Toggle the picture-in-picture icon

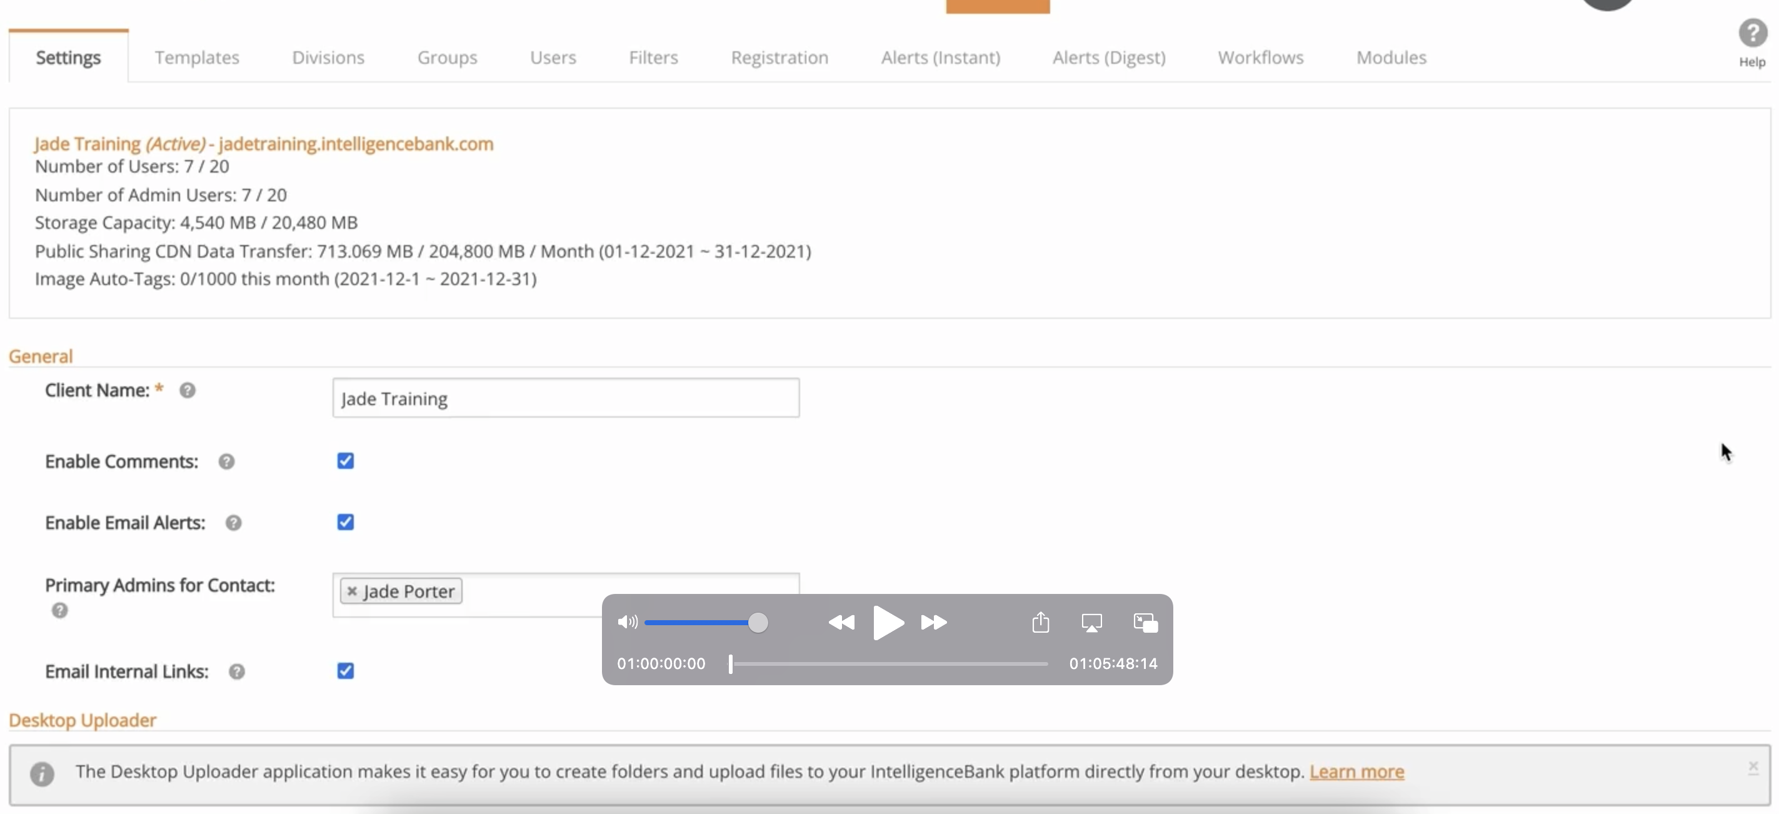pos(1145,623)
